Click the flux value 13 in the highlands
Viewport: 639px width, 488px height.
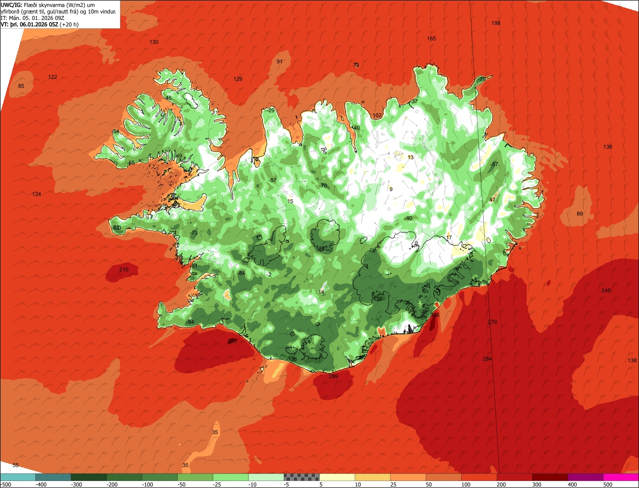(x=411, y=157)
